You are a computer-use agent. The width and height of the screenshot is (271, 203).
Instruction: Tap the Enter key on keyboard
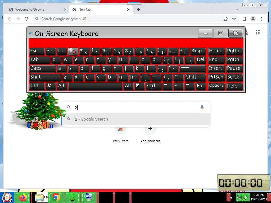click(193, 69)
